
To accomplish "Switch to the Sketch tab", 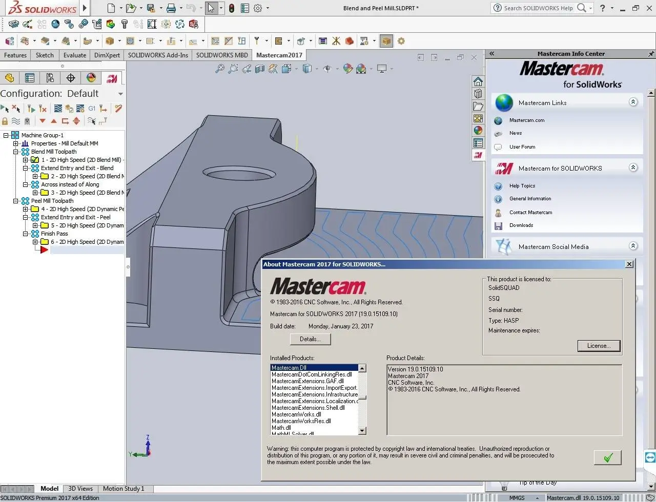I will coord(45,55).
